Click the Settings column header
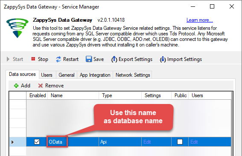This screenshot has height=156, width=242. [x=157, y=95]
